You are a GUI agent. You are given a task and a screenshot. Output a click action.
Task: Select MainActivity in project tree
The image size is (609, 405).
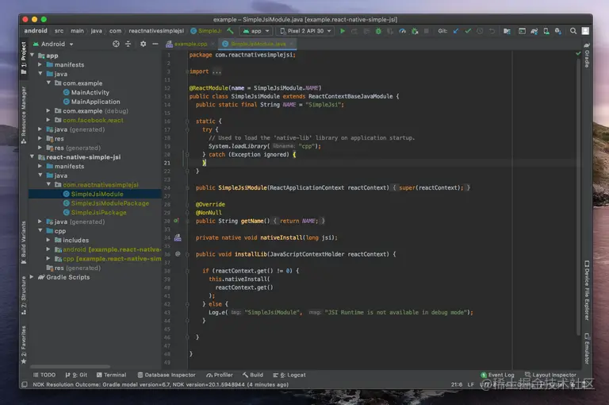[86, 92]
